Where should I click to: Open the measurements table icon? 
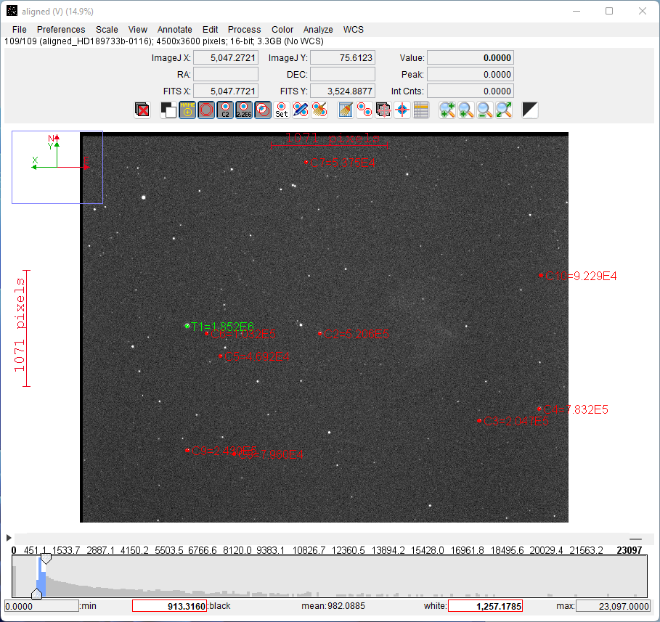[x=421, y=110]
